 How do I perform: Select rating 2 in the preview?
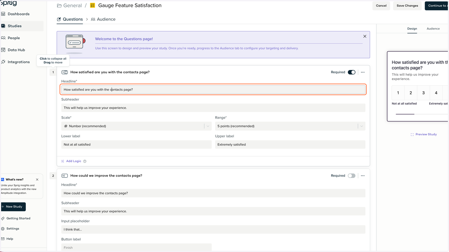pyautogui.click(x=411, y=93)
